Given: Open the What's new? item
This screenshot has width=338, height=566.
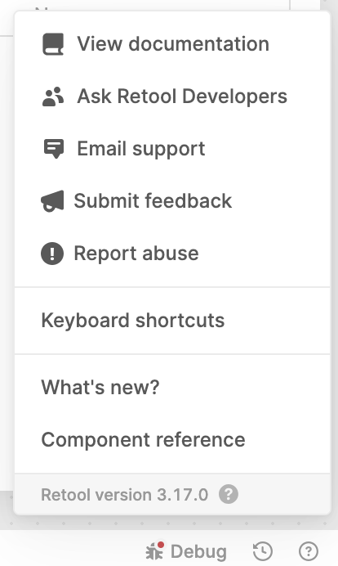Looking at the screenshot, I should tap(172, 388).
